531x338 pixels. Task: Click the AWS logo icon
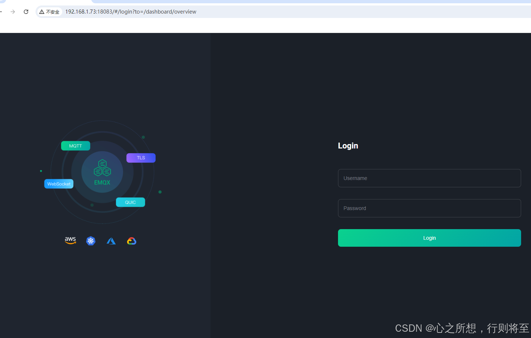click(70, 240)
